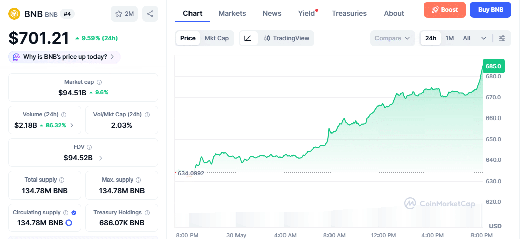The height and width of the screenshot is (239, 520).
Task: Open the About tab
Action: click(394, 13)
